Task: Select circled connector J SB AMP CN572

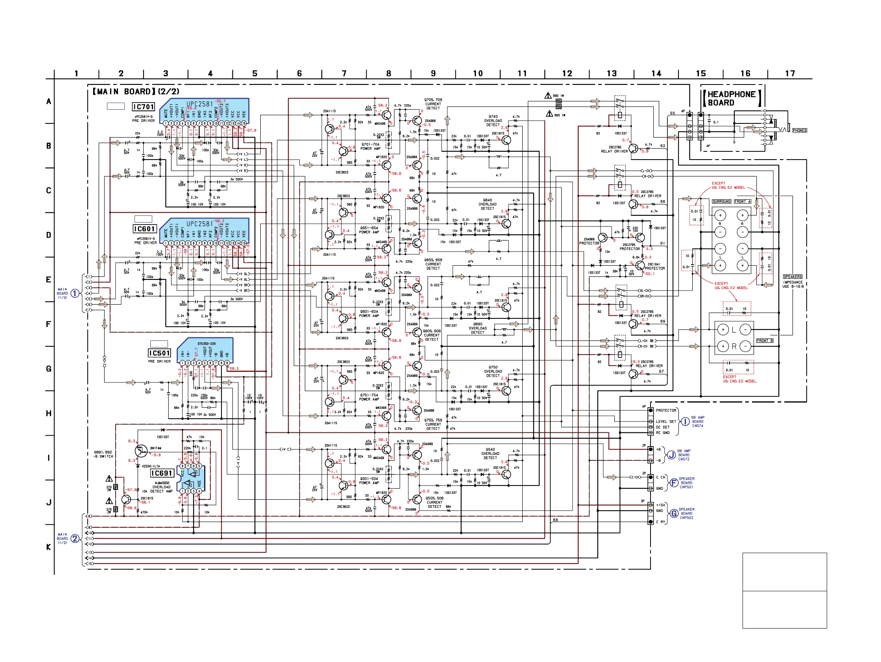Action: pos(671,454)
